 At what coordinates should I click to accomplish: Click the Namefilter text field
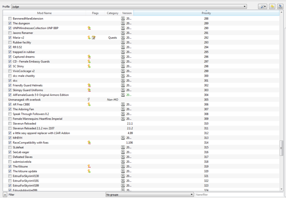point(239,195)
